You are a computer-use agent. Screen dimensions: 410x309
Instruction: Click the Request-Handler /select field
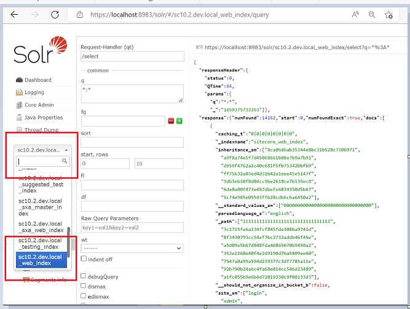tap(132, 56)
